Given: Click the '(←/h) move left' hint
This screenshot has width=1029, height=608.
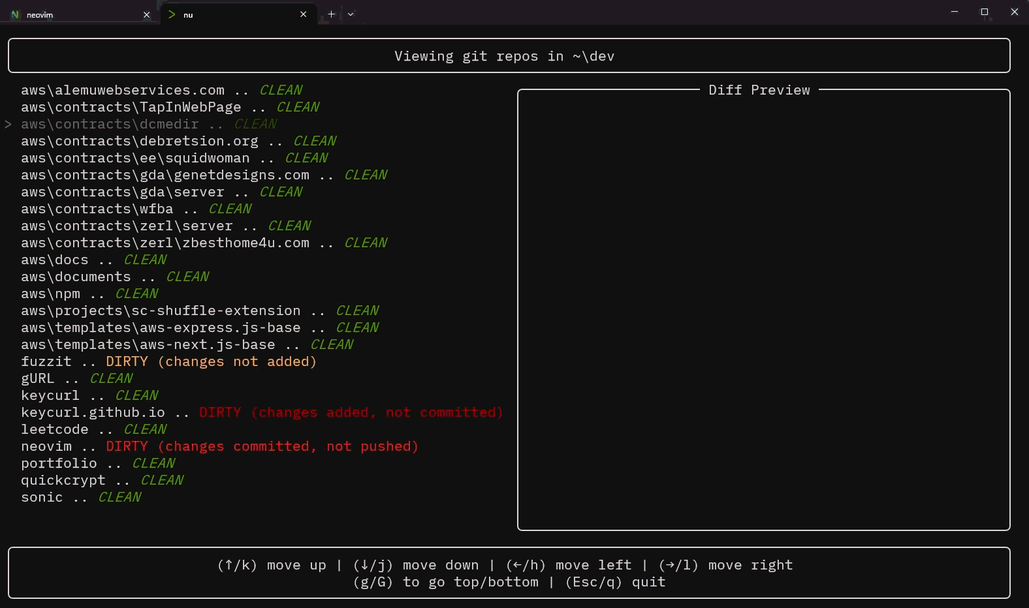Looking at the screenshot, I should tap(569, 565).
